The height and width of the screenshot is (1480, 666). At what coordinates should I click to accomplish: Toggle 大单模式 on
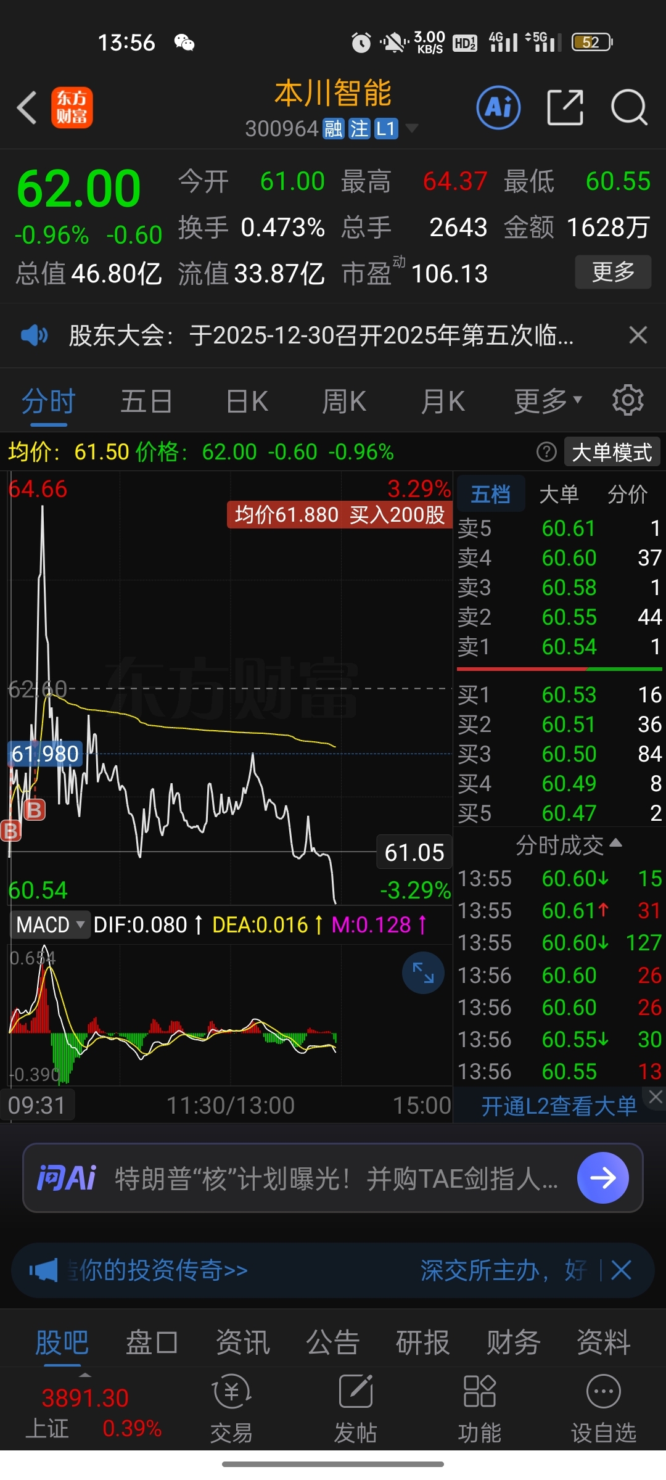pos(612,452)
